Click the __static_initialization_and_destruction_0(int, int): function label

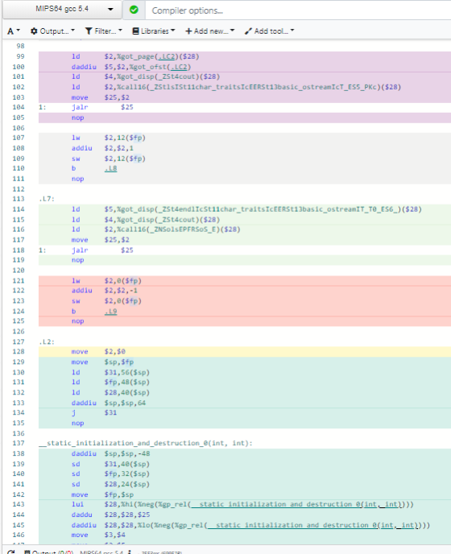tap(146, 443)
